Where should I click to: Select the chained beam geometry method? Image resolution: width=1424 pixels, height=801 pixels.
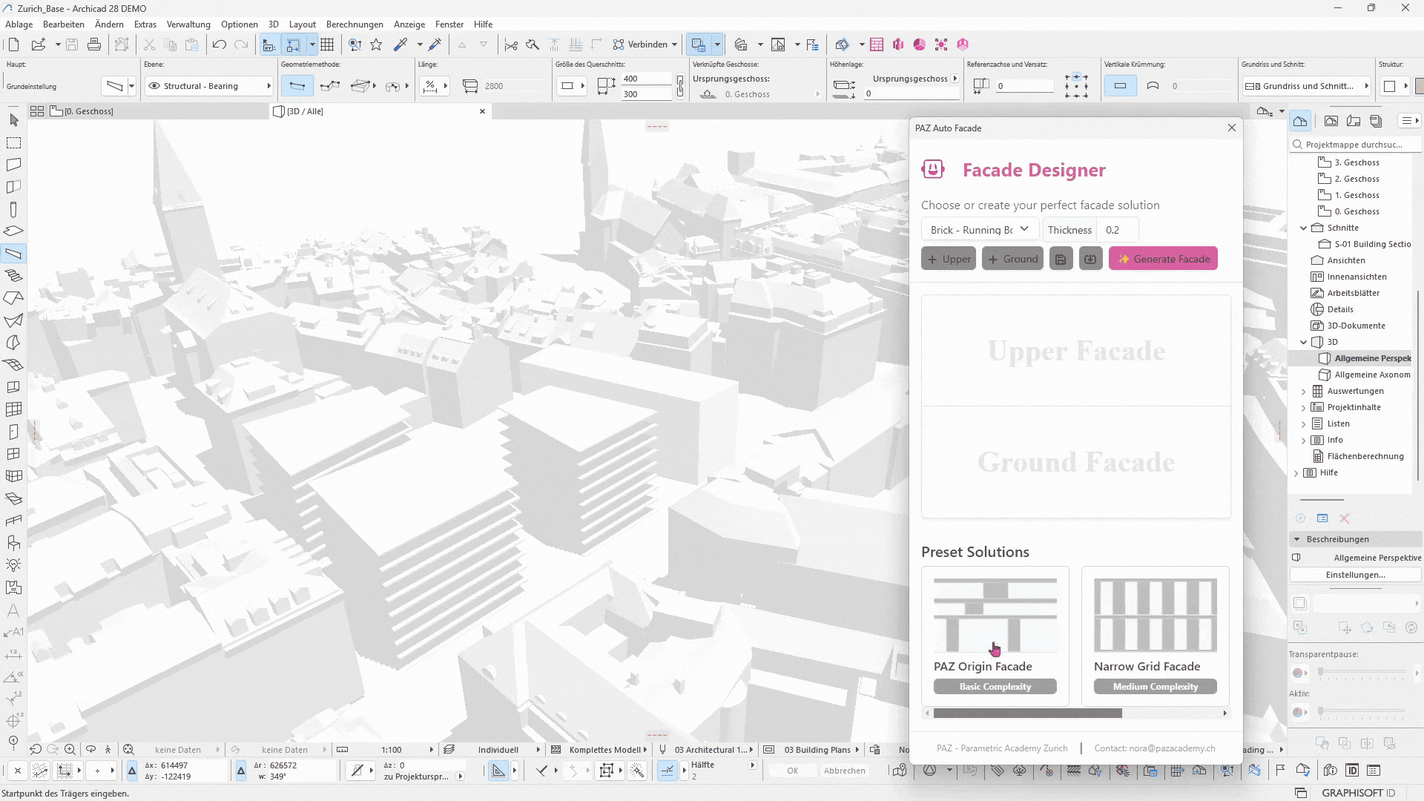[x=329, y=86]
